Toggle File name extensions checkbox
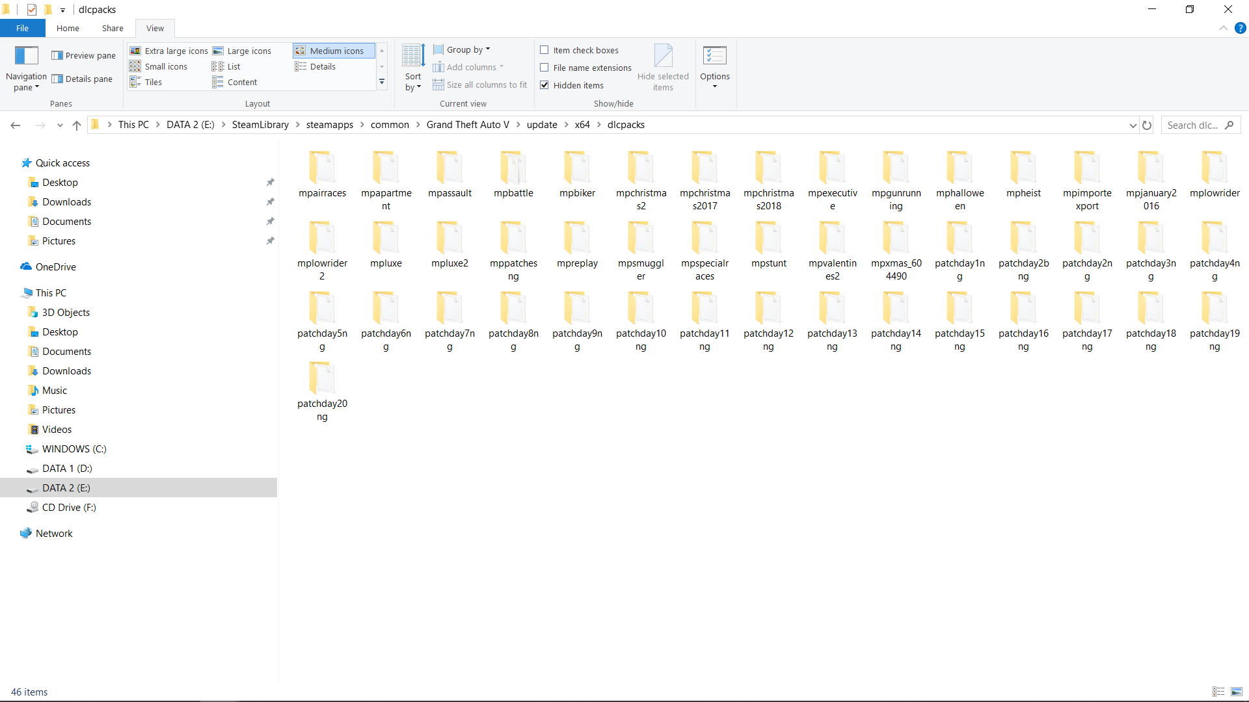 click(x=544, y=68)
